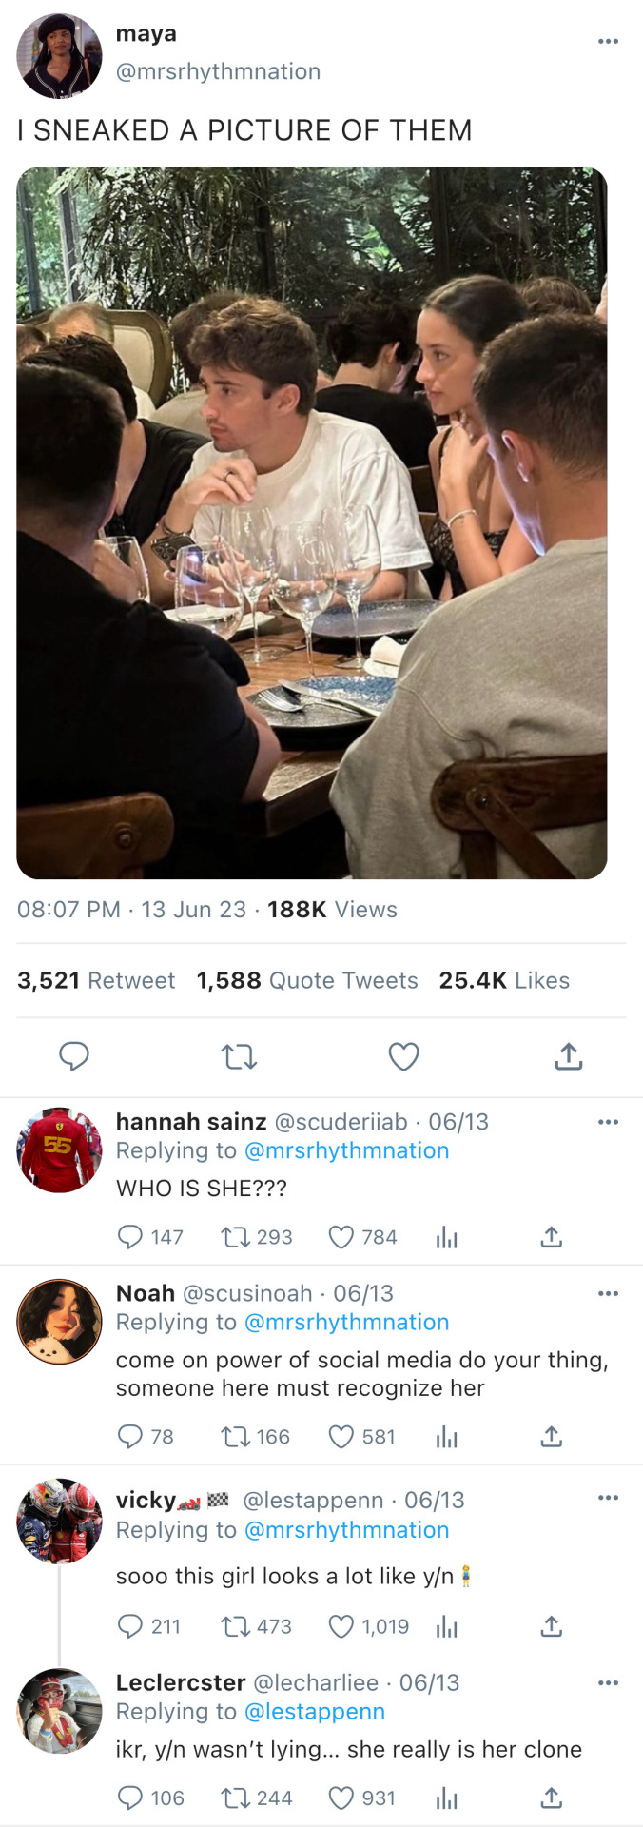Viewport: 643px width, 1827px height.
Task: View analytics for hannah sainz's reply
Action: [x=446, y=1237]
